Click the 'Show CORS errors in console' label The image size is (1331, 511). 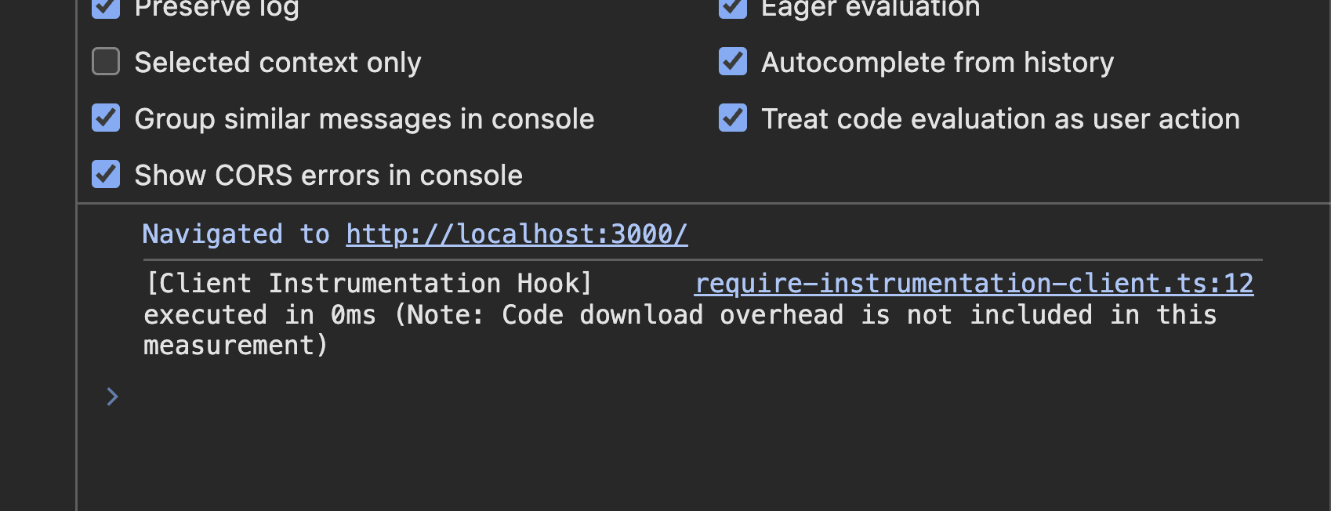click(328, 175)
